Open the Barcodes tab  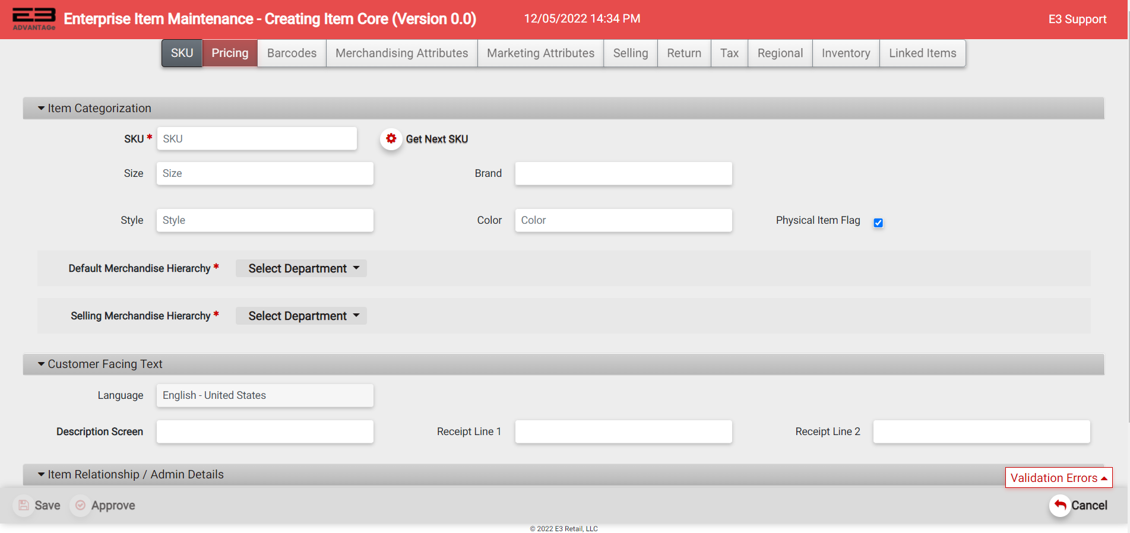click(292, 53)
